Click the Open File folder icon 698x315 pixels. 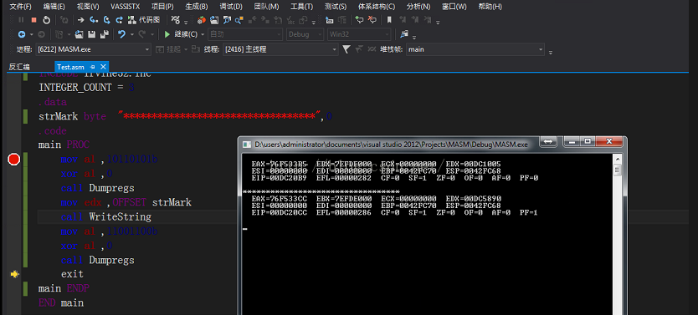coord(80,34)
